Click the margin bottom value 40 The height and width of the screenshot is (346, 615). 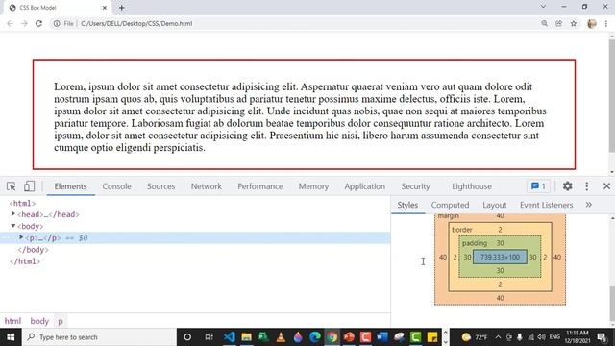point(500,298)
